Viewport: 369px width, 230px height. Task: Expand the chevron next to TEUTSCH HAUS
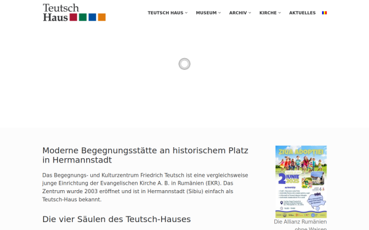pos(186,13)
